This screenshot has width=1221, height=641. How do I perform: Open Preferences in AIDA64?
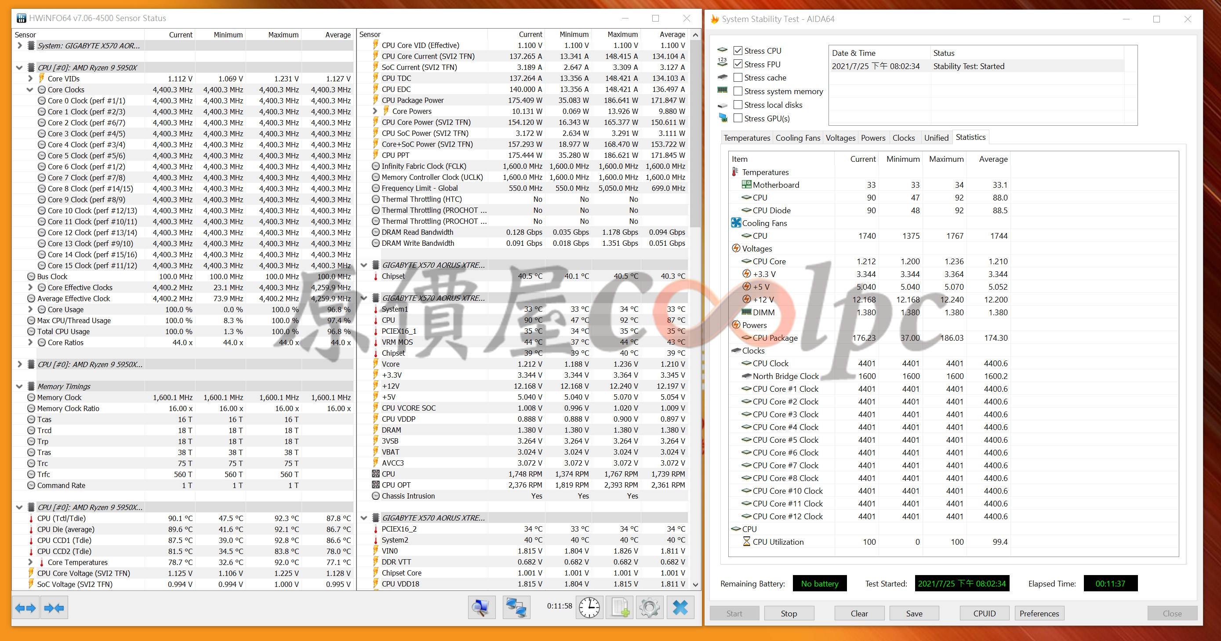coord(1039,613)
